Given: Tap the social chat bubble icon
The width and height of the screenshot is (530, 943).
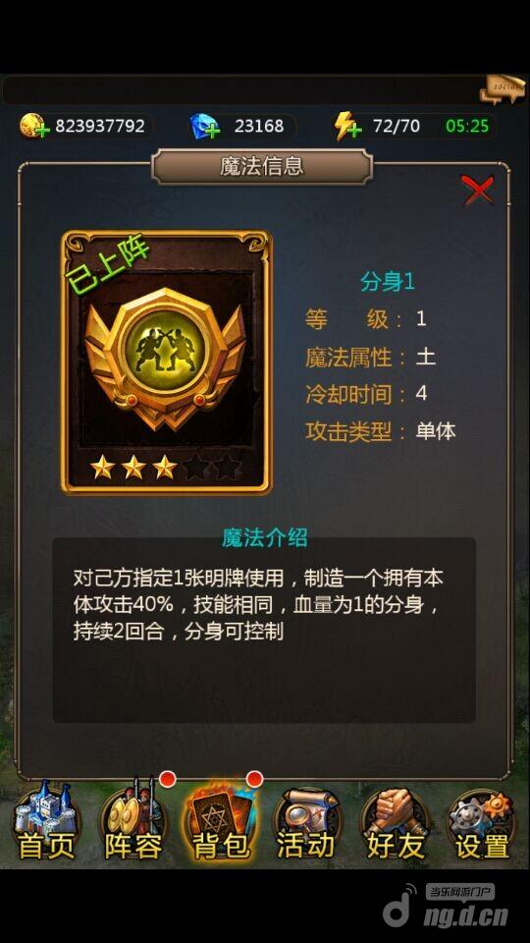Looking at the screenshot, I should [x=502, y=89].
